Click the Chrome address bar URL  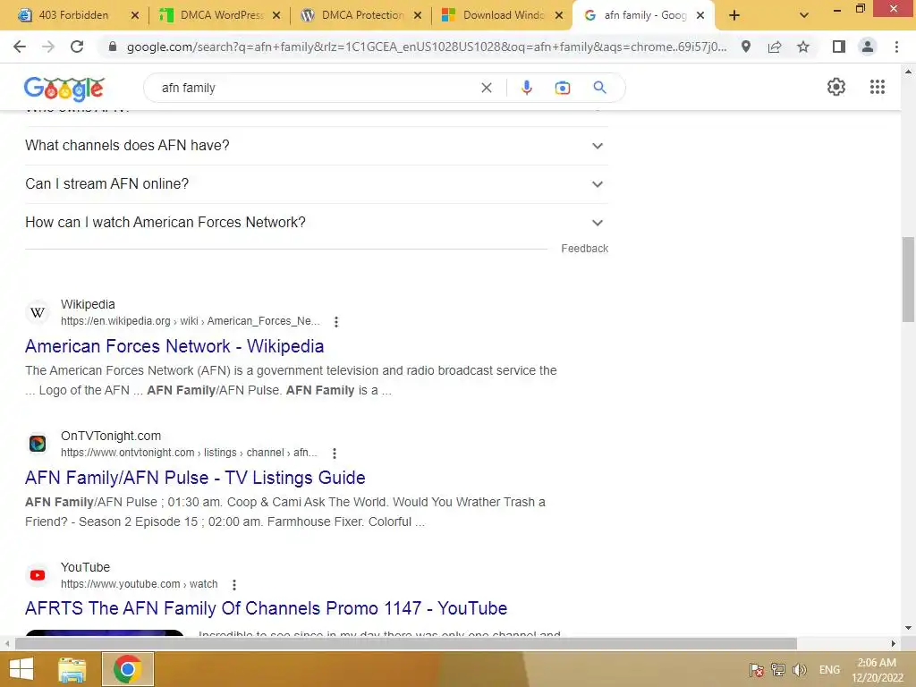click(x=427, y=47)
